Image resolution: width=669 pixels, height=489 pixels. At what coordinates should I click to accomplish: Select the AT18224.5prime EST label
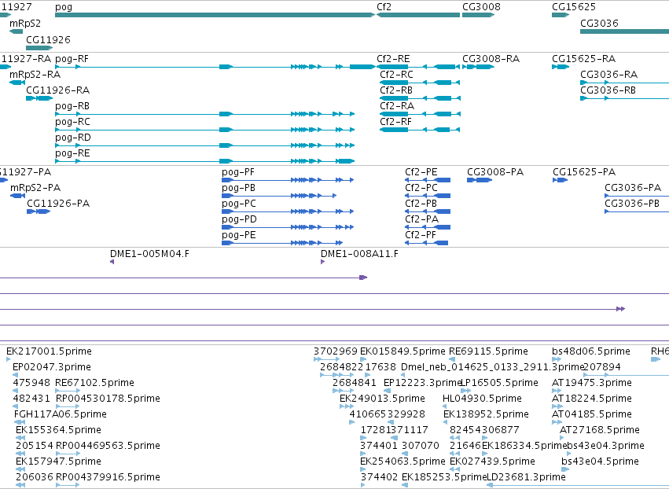(592, 399)
